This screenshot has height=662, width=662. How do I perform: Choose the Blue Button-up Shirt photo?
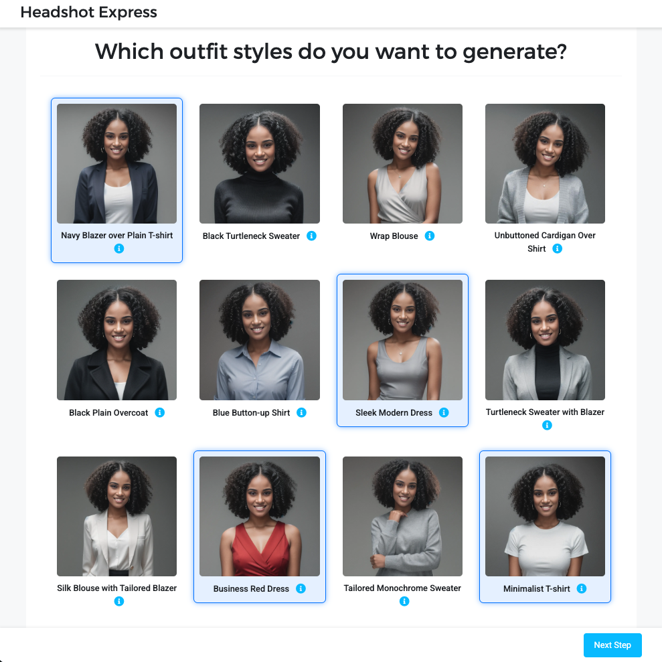click(260, 340)
